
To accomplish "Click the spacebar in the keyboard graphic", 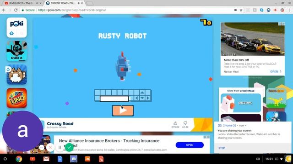I will [x=114, y=98].
